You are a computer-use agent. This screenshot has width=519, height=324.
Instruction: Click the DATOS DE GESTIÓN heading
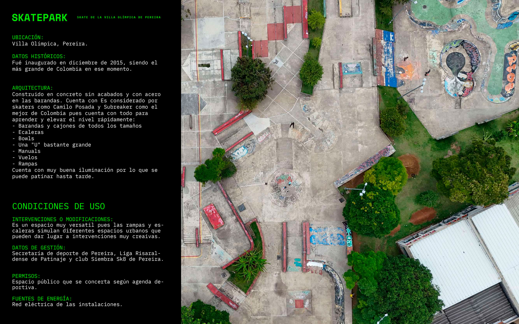point(39,248)
